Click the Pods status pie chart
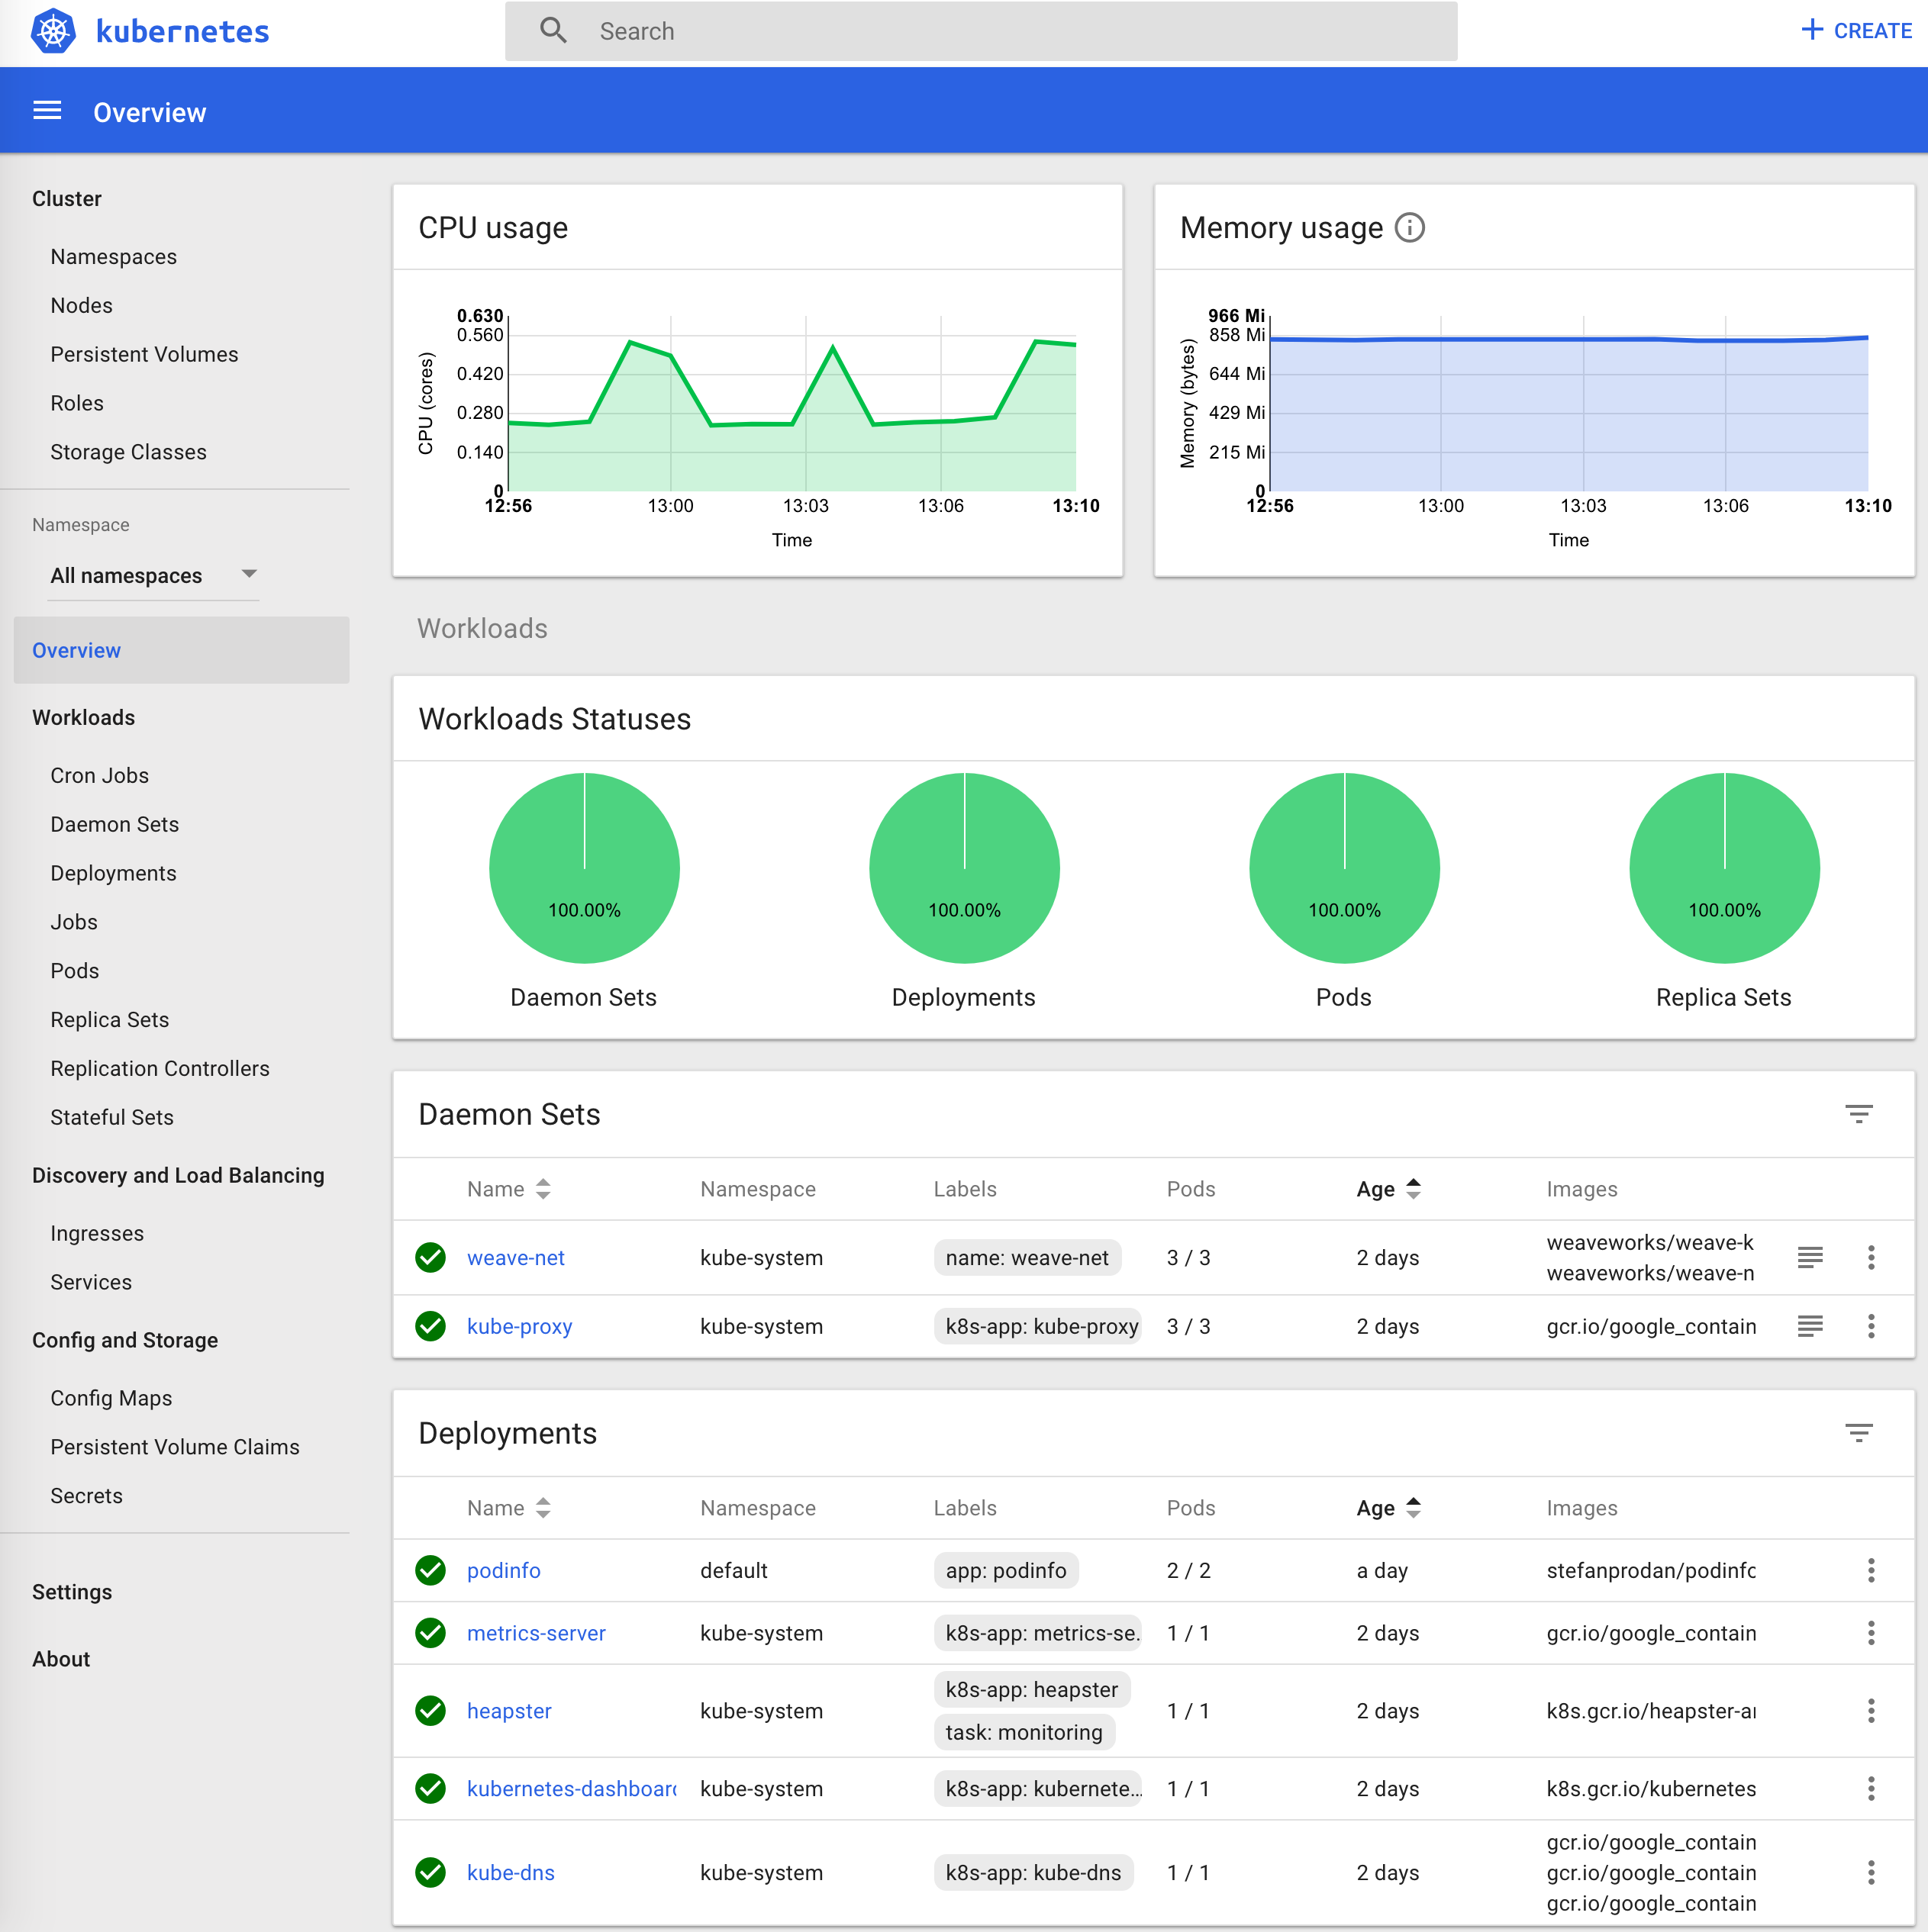This screenshot has height=1932, width=1928. (x=1343, y=868)
